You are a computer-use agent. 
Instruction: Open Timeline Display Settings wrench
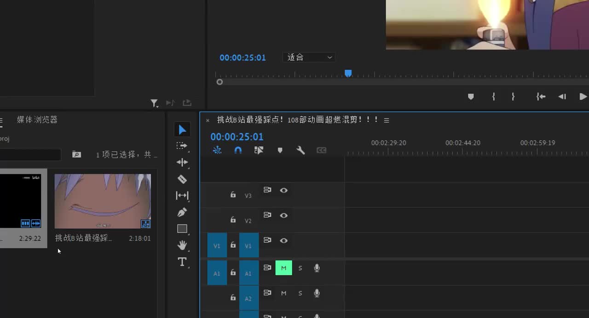[x=300, y=150]
